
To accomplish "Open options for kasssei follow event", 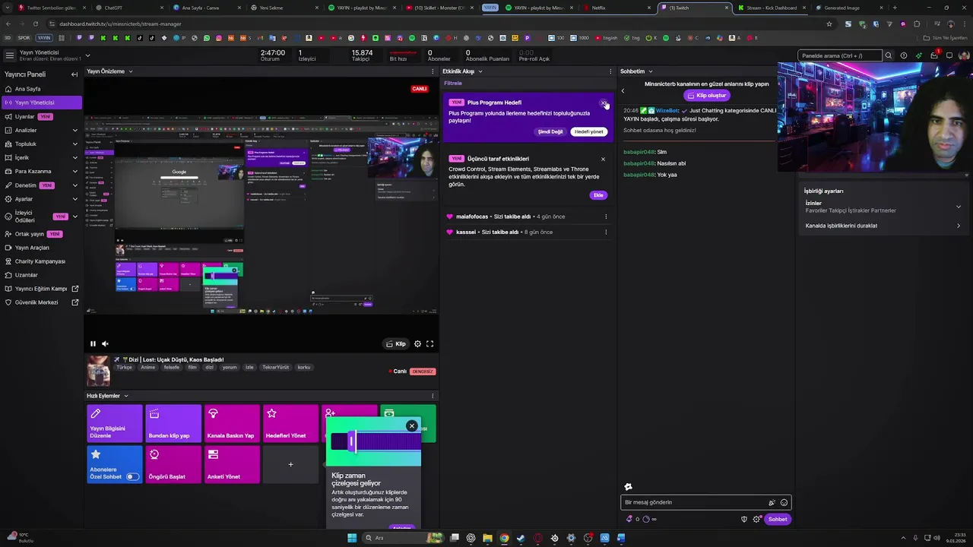I will pyautogui.click(x=606, y=232).
